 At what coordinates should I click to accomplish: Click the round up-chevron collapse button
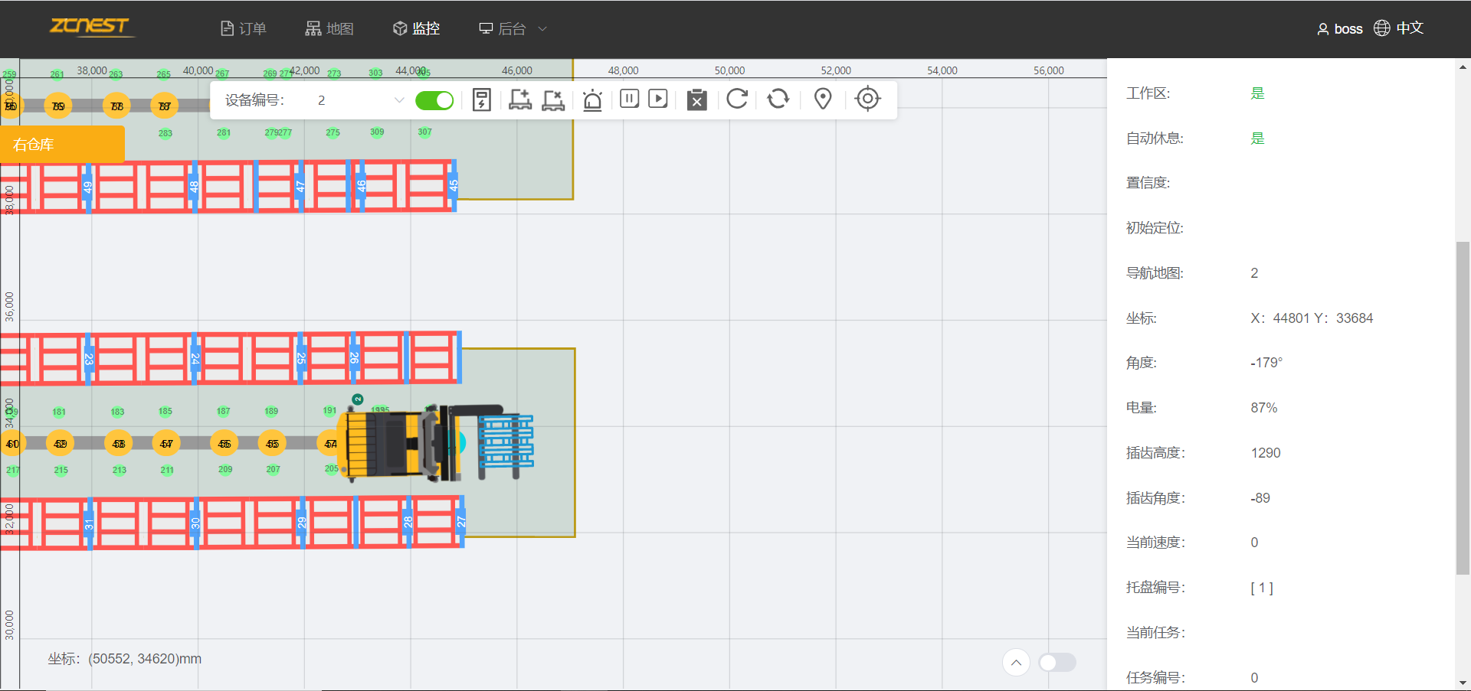pyautogui.click(x=1016, y=662)
